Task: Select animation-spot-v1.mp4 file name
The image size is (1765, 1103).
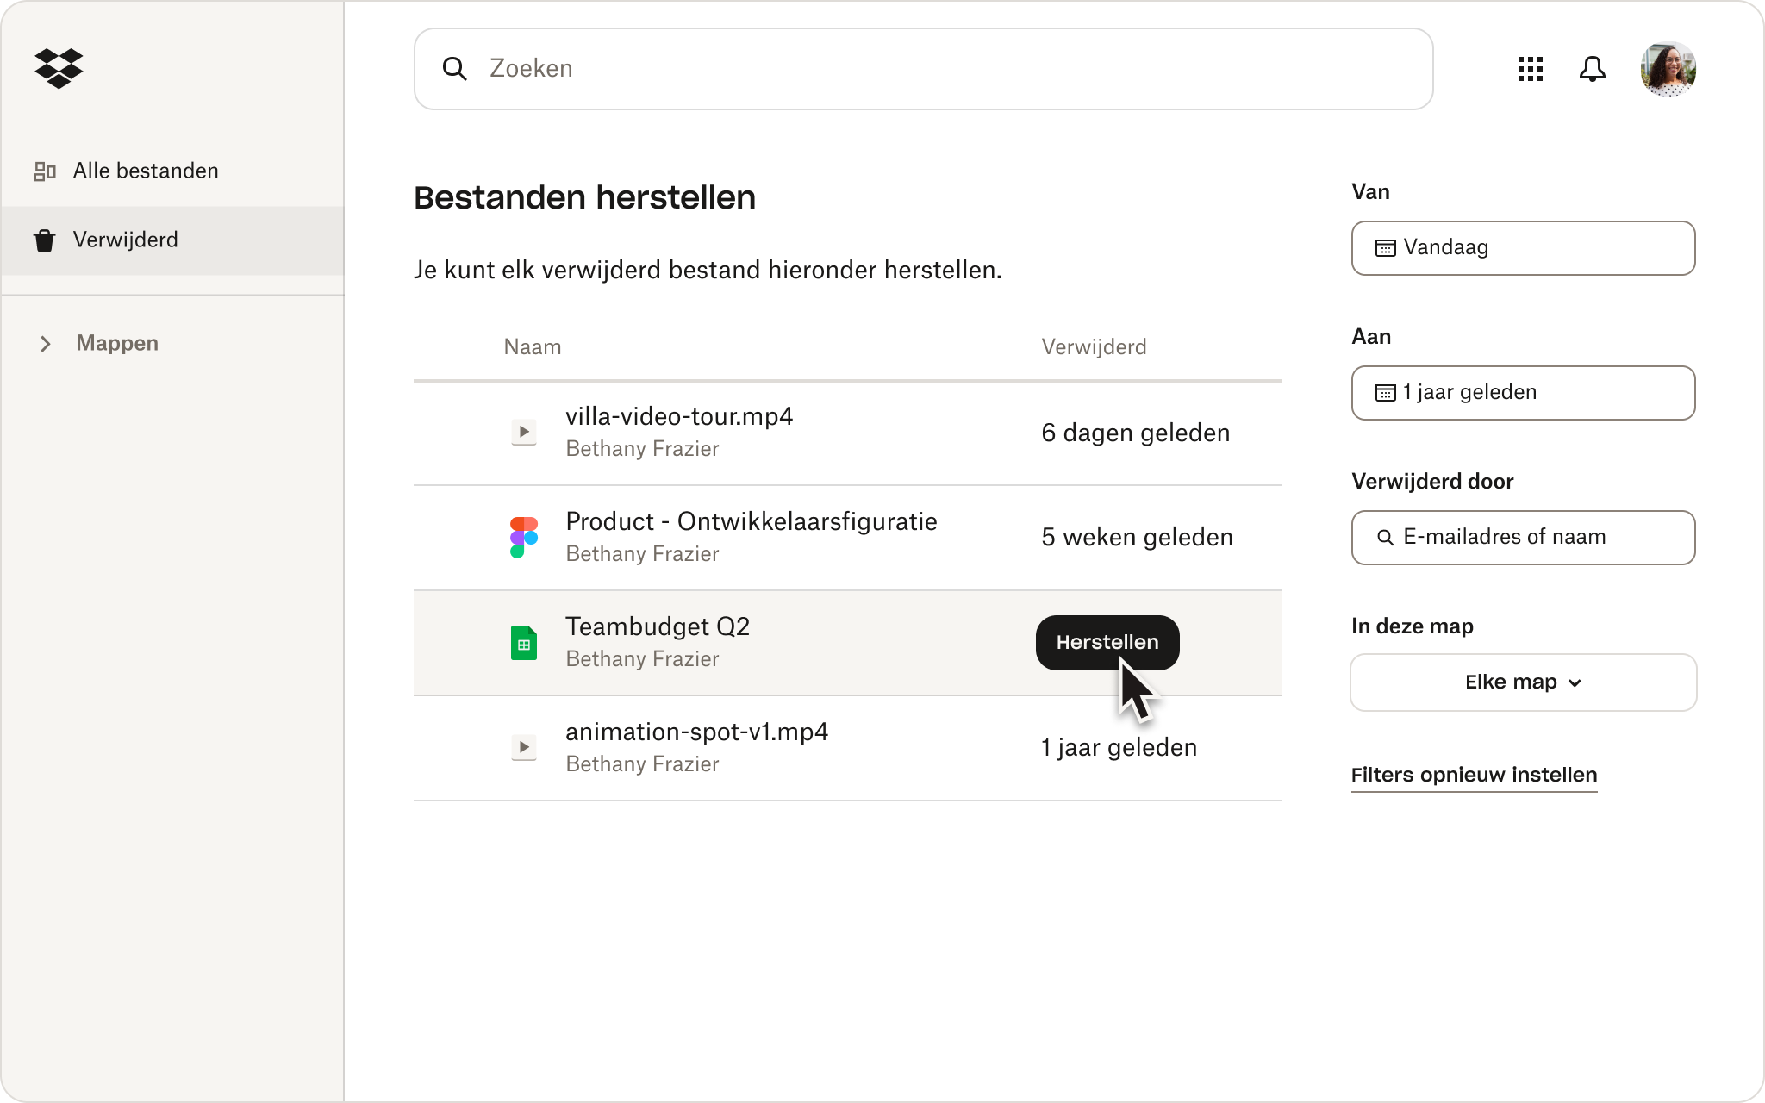Action: [697, 732]
